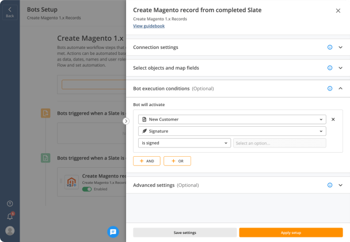
Task: Add an AND condition
Action: 147,161
